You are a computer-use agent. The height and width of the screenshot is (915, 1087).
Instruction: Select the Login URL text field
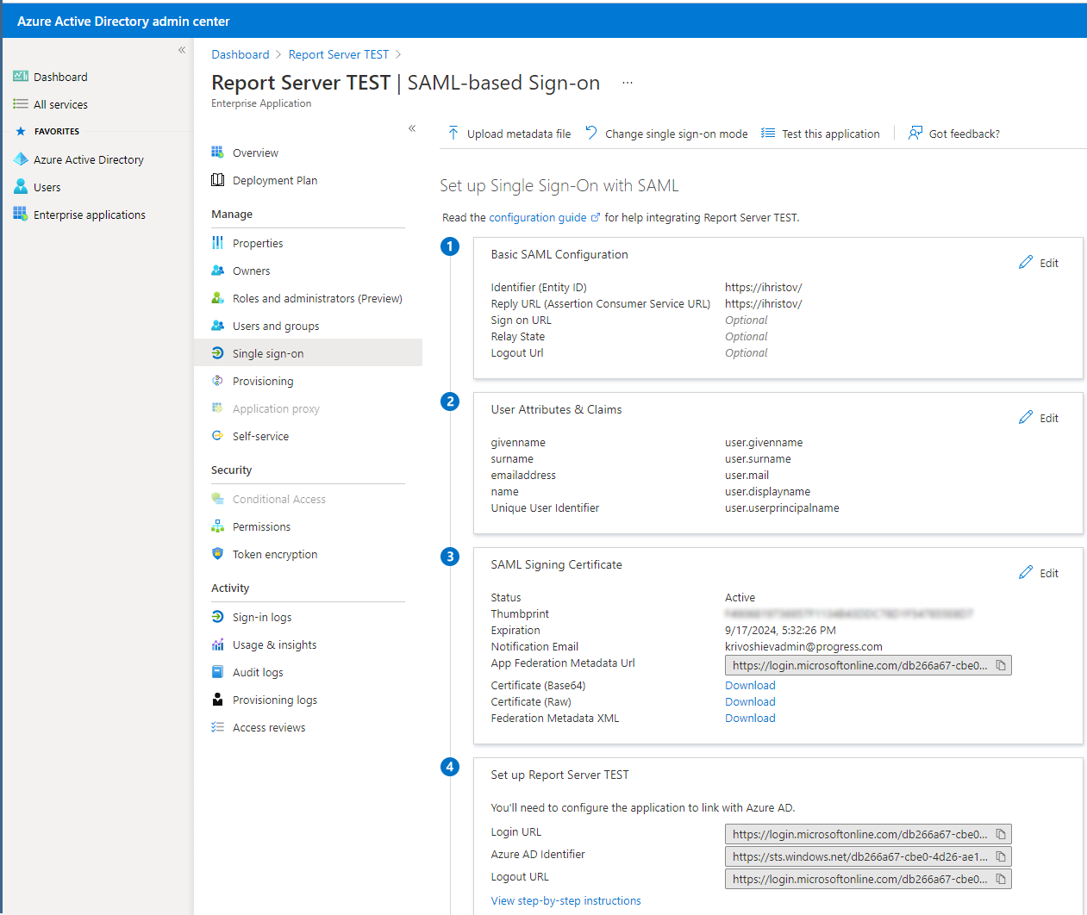point(853,834)
